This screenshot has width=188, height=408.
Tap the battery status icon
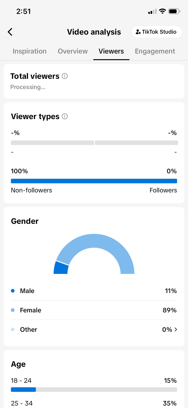pos(174,11)
